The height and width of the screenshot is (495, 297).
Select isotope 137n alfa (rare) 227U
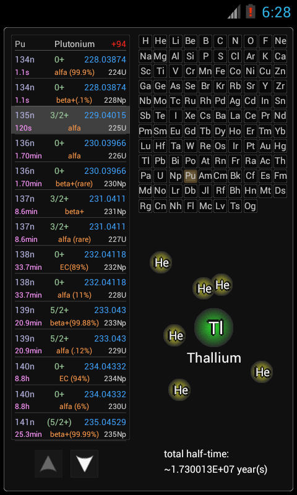click(x=71, y=231)
